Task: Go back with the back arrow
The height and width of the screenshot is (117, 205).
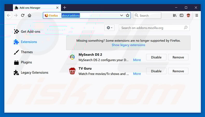Action: pyautogui.click(x=9, y=15)
